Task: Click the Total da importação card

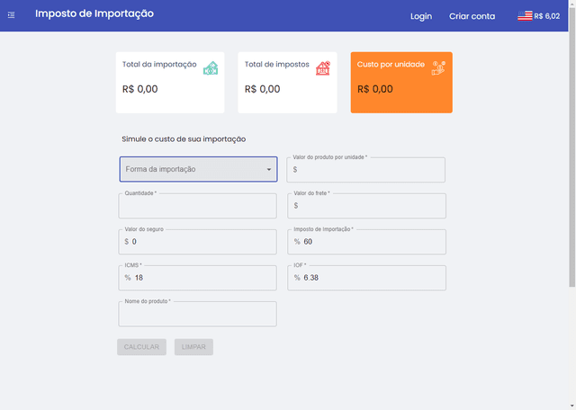Action: pyautogui.click(x=170, y=82)
